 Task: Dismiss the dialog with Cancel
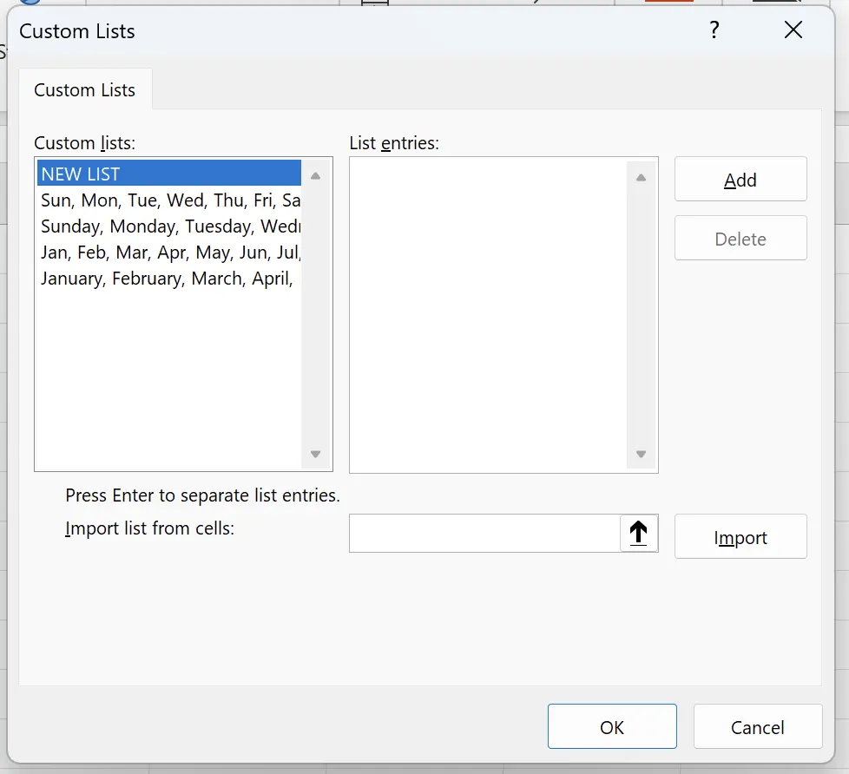click(x=757, y=726)
